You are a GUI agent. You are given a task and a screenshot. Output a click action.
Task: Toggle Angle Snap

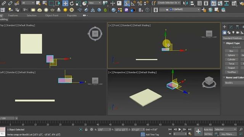tap(133, 3)
